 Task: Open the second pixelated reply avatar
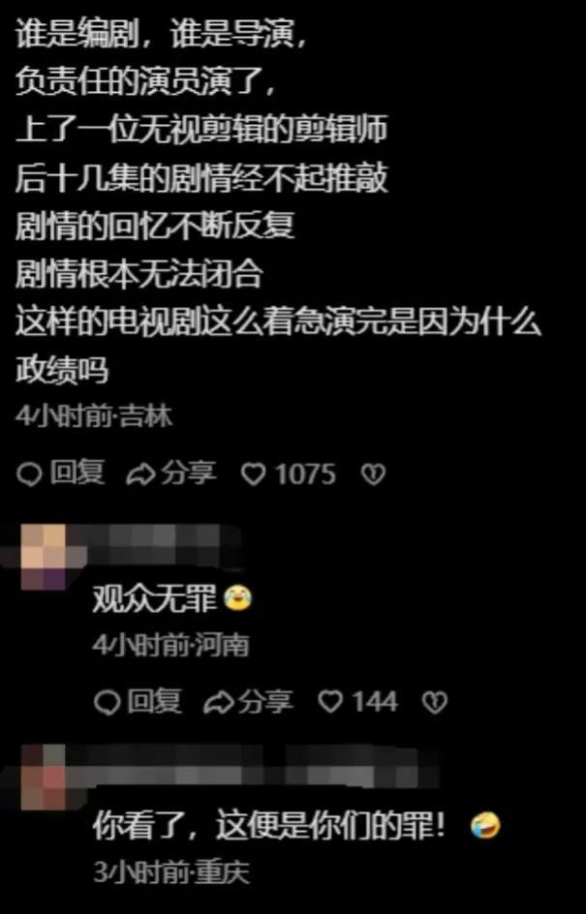[45, 777]
